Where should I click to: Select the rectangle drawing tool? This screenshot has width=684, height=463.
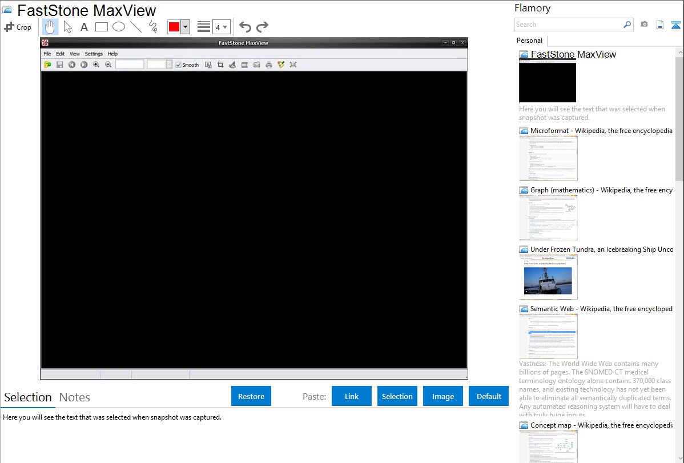[x=102, y=27]
